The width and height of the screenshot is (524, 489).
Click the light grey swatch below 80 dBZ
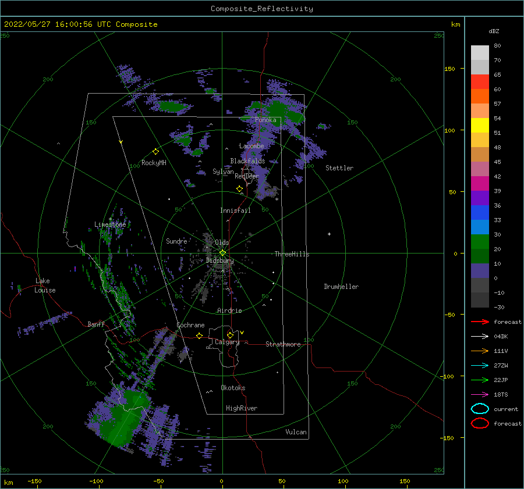click(480, 52)
